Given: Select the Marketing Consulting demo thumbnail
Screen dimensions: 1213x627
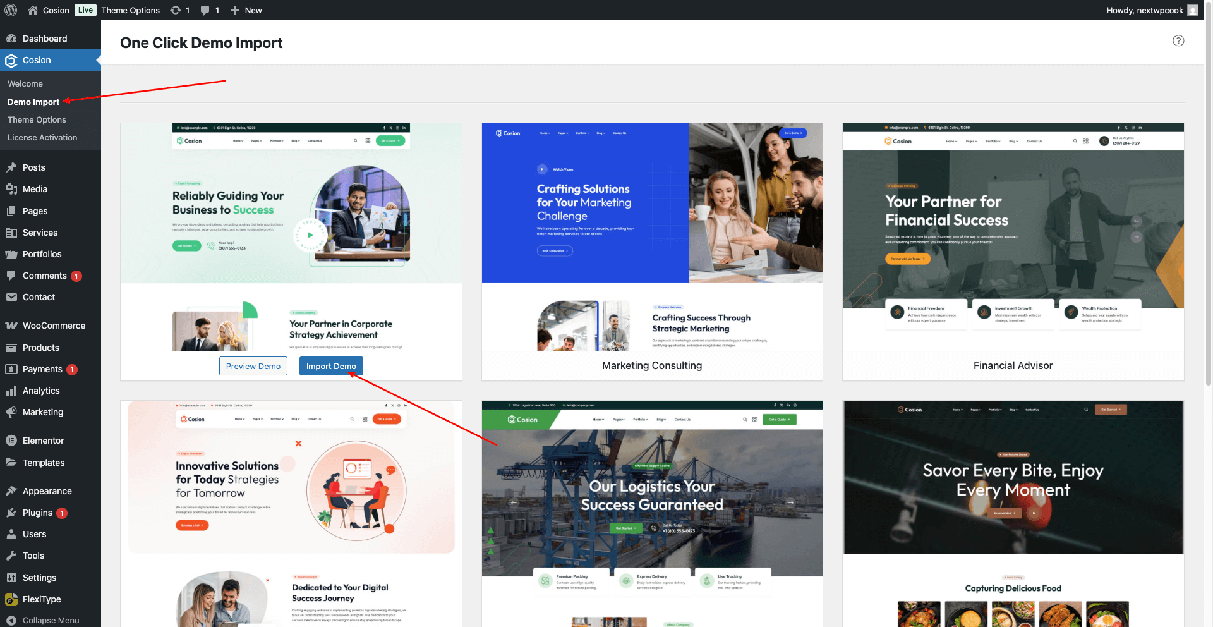Looking at the screenshot, I should point(652,237).
